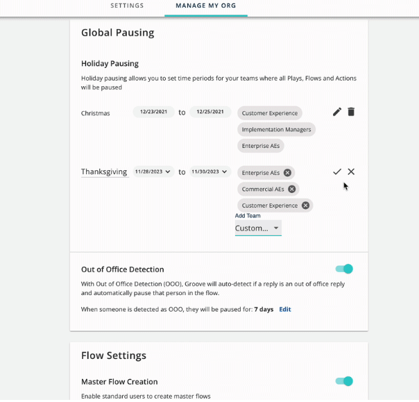Click the Out of Office Detection title
Image resolution: width=419 pixels, height=402 pixels.
(123, 269)
